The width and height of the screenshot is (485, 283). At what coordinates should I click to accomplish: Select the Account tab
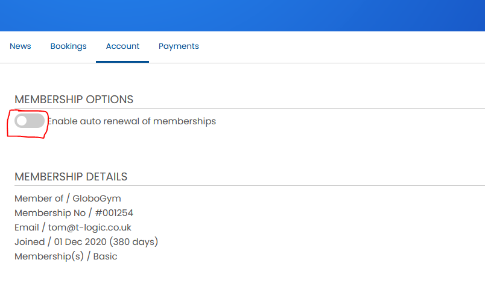pos(122,46)
